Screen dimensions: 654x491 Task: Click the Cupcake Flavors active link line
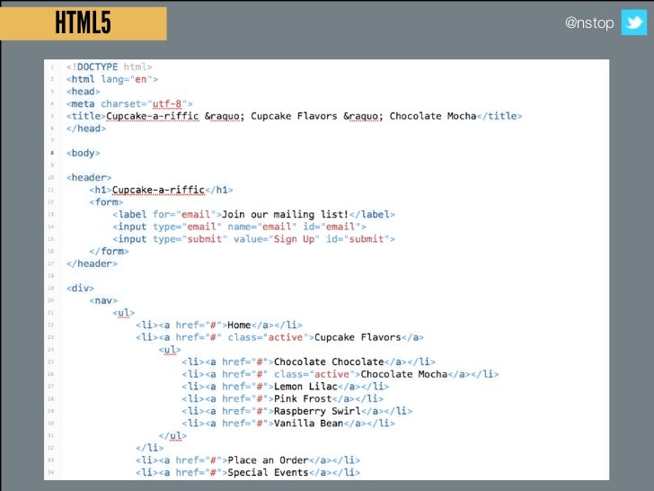279,337
